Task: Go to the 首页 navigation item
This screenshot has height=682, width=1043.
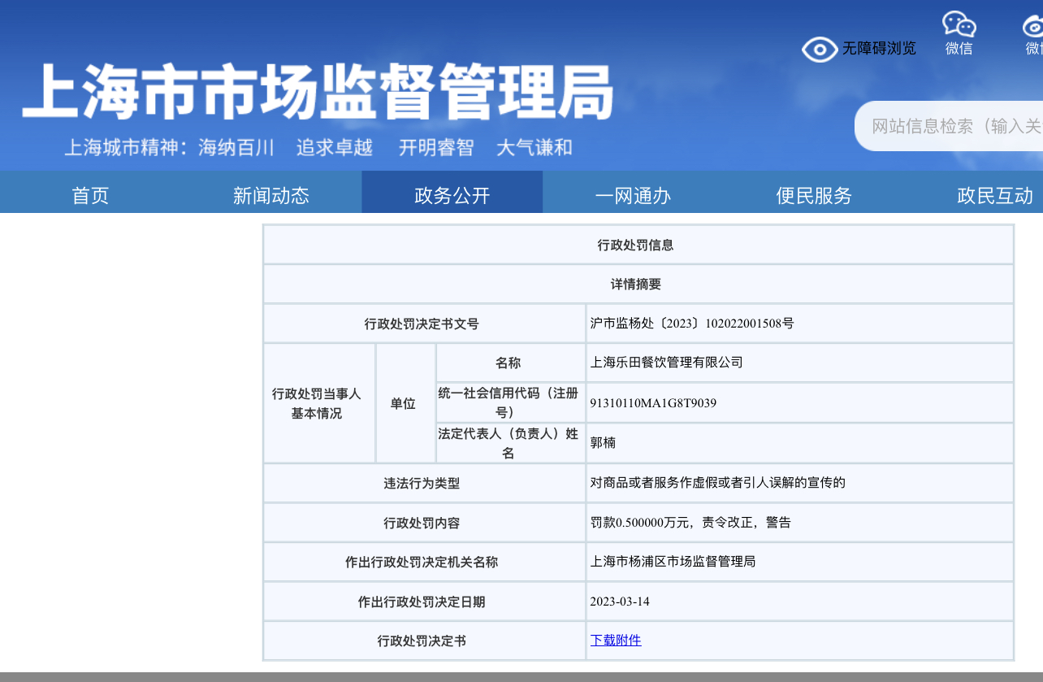Action: (x=90, y=195)
